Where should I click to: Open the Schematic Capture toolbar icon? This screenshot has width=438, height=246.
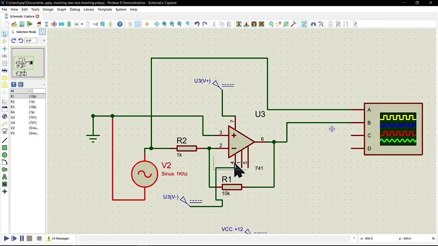click(47, 24)
